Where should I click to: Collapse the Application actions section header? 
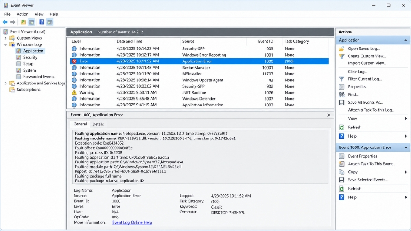[406, 40]
